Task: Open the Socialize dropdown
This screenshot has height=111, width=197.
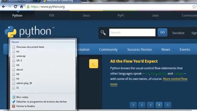Action: click(x=178, y=33)
